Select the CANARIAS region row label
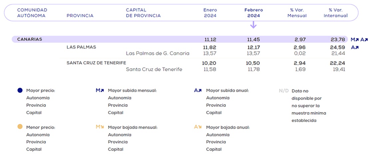Image resolution: width=370 pixels, height=155 pixels. pos(30,39)
